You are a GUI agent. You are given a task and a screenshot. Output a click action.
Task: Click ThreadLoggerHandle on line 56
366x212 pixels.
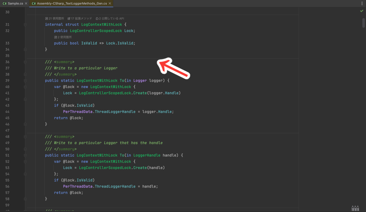tap(115, 186)
